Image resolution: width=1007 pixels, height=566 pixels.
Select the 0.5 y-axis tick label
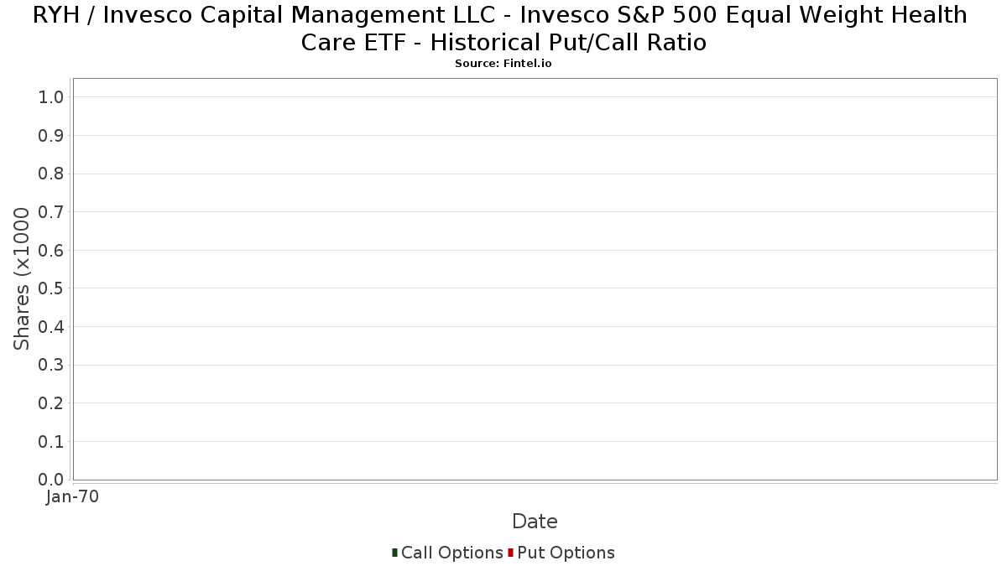coord(51,288)
